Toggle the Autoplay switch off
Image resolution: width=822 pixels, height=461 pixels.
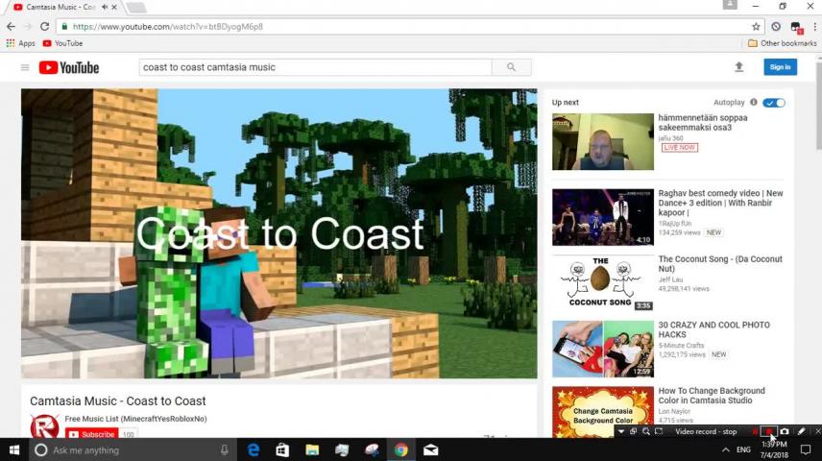[774, 103]
